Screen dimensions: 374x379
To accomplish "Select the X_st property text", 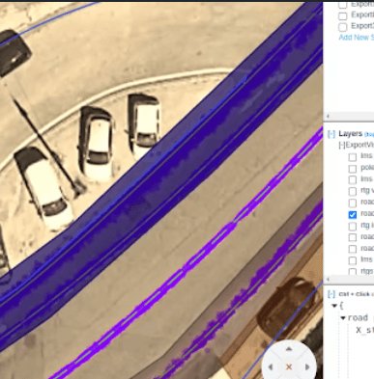I will click(x=365, y=330).
